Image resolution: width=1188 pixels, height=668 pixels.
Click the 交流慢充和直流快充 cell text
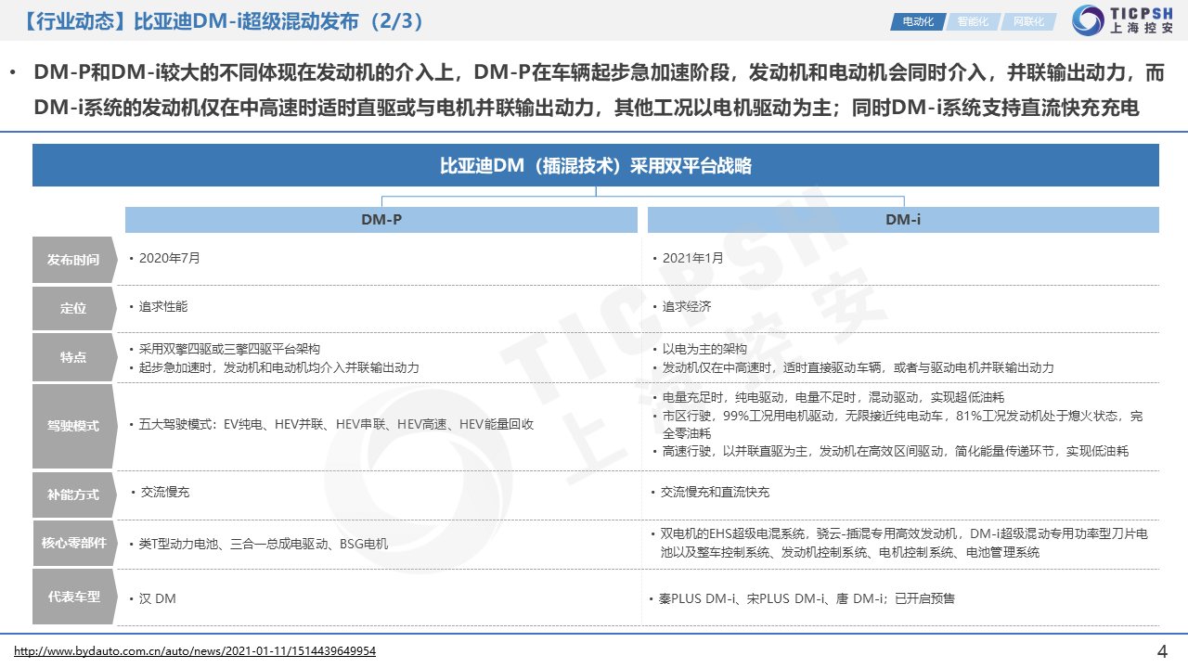(715, 492)
